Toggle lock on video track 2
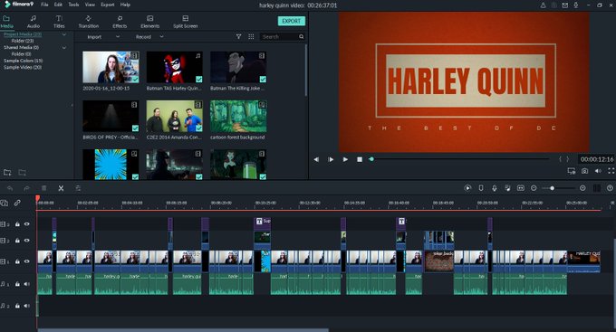Screen dimensions: 616x332 tap(17, 240)
